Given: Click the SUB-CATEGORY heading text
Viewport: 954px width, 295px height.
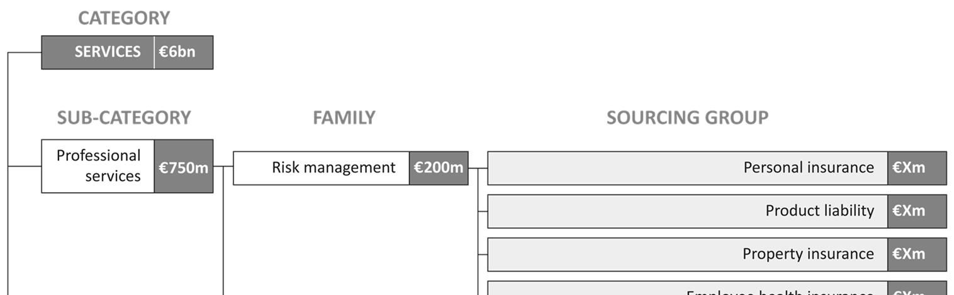Looking at the screenshot, I should pyautogui.click(x=124, y=117).
